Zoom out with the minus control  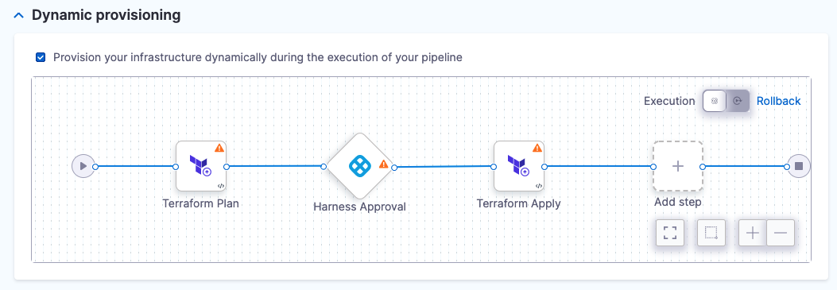coord(781,233)
